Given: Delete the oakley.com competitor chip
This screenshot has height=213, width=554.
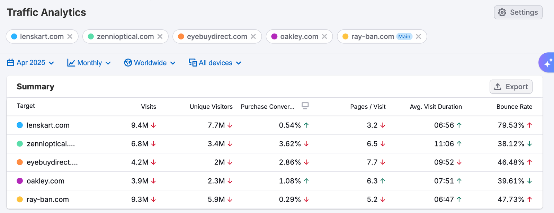Looking at the screenshot, I should 324,36.
